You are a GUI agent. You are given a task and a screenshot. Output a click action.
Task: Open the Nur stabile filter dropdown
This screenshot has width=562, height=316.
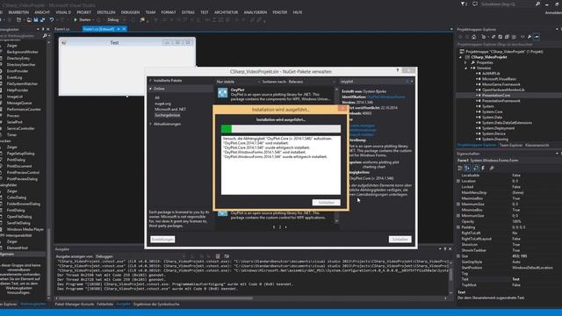(x=237, y=82)
